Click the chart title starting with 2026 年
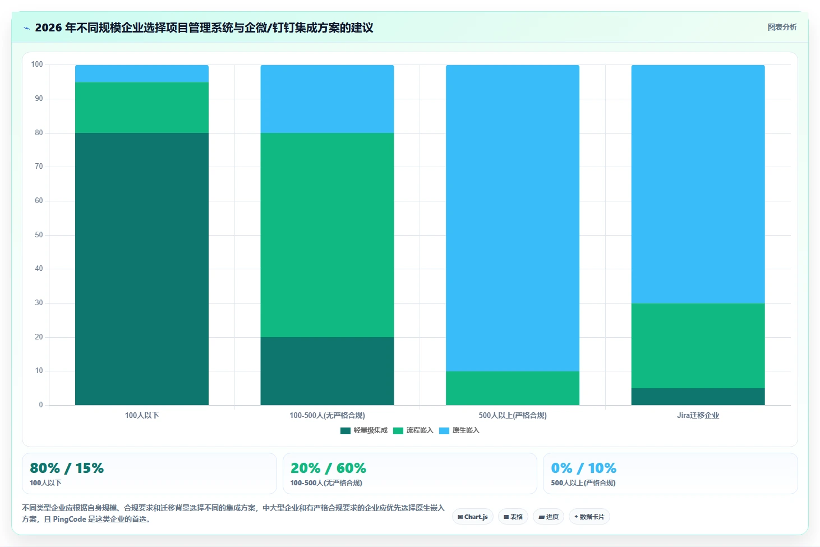 (204, 27)
